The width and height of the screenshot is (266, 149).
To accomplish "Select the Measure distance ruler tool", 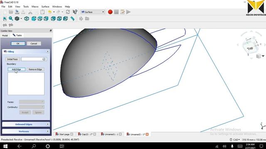I will tap(72, 19).
